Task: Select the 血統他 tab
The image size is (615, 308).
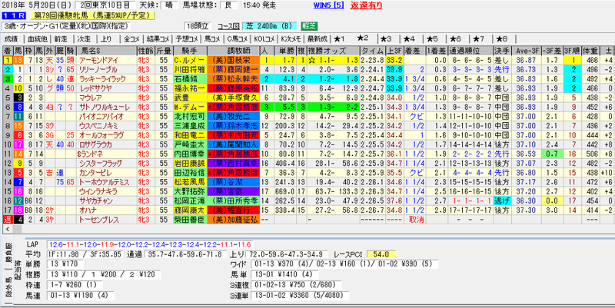Action: tap(37, 39)
